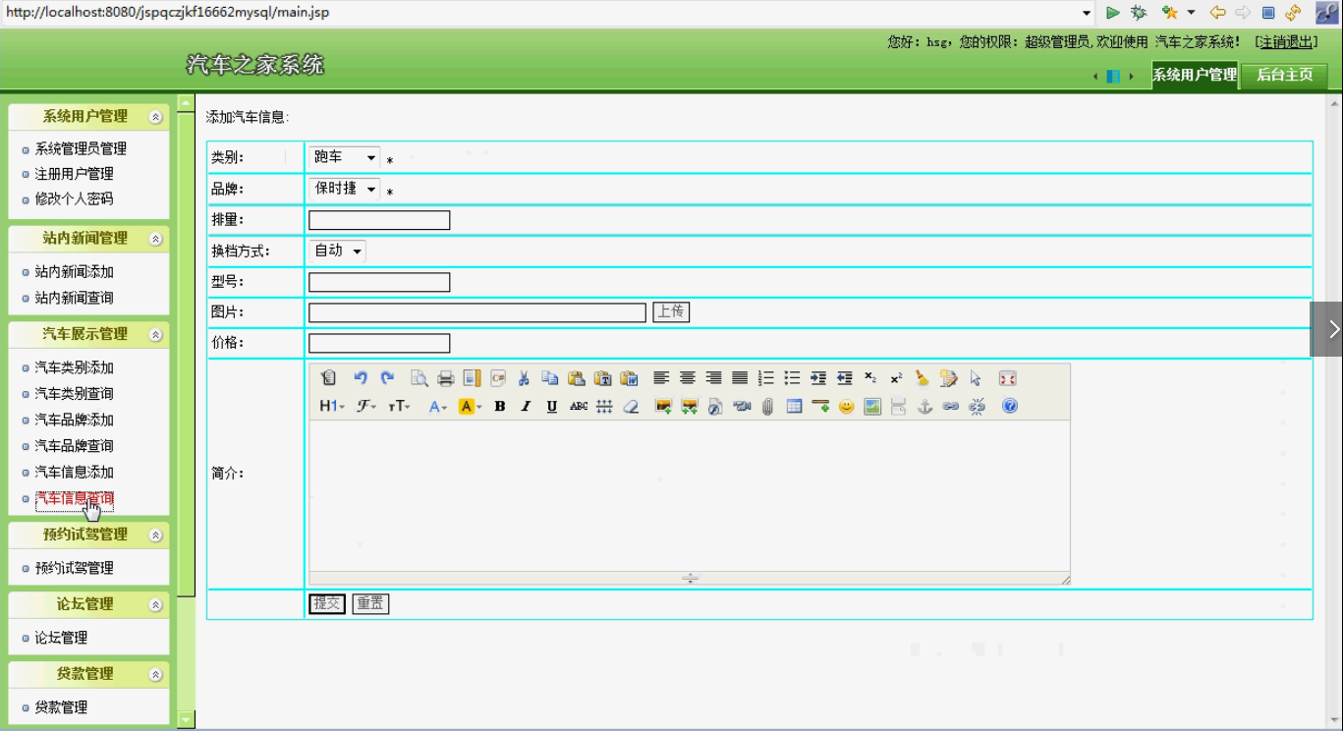This screenshot has height=731, width=1343.
Task: Open the URL address bar dropdown arrow
Action: pos(1087,13)
